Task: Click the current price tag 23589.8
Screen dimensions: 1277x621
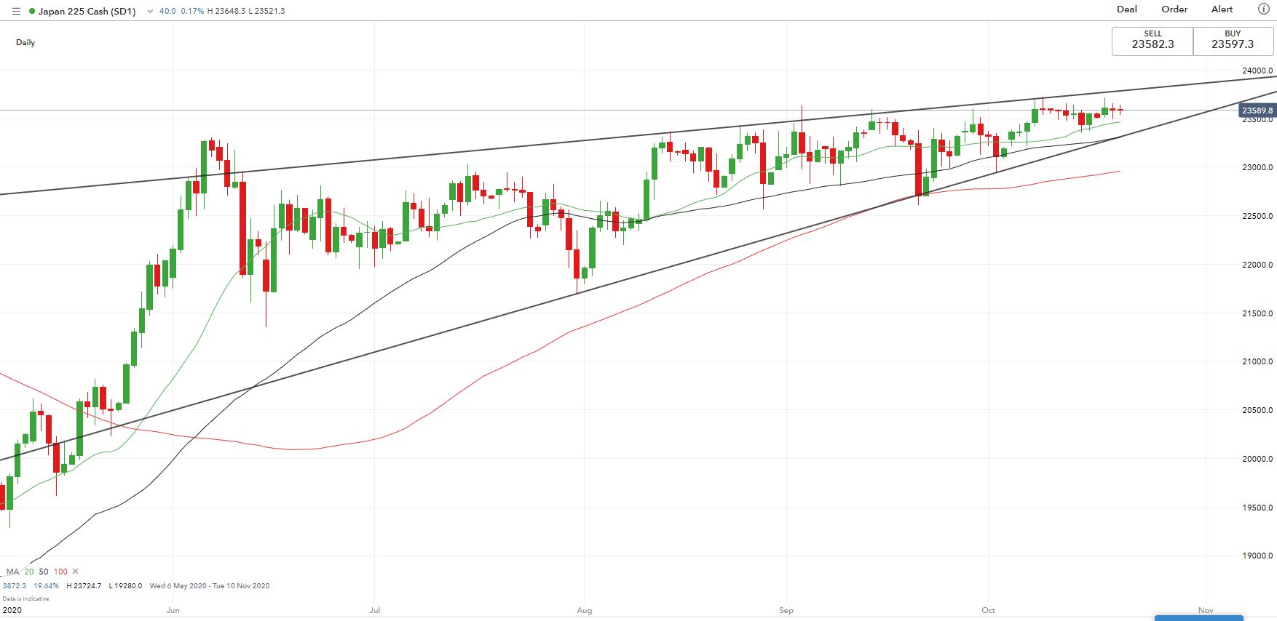Action: pos(1257,111)
